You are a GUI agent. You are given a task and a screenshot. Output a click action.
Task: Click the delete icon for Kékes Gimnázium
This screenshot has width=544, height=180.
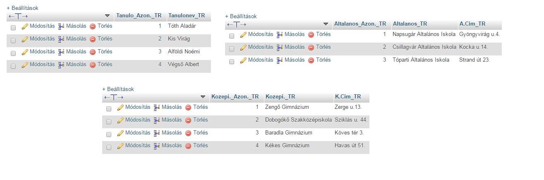[x=188, y=146]
